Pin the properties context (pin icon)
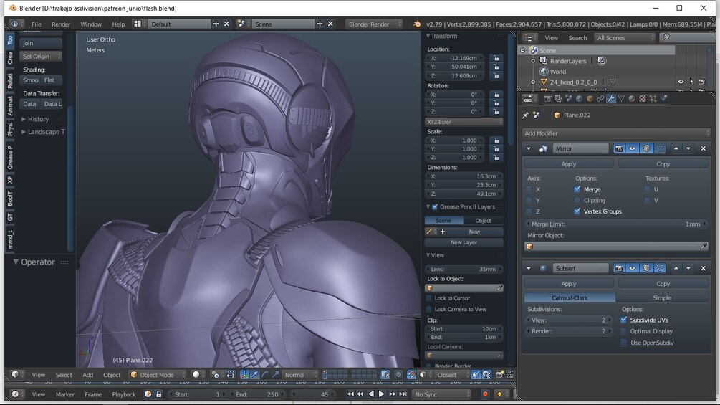 pos(526,115)
